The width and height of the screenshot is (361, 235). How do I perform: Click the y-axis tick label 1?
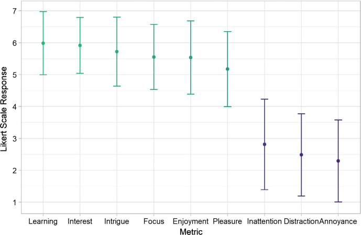click(15, 203)
